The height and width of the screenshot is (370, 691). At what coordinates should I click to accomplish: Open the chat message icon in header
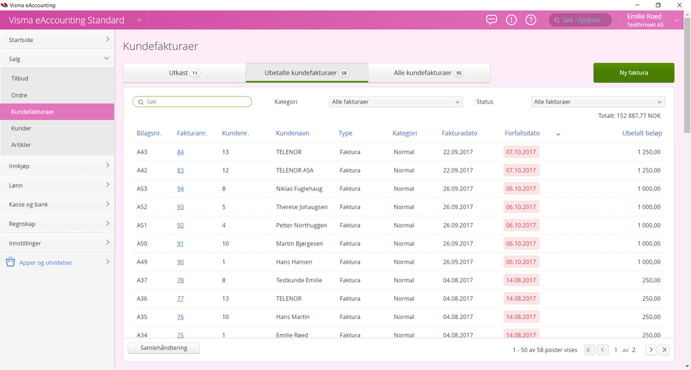492,20
